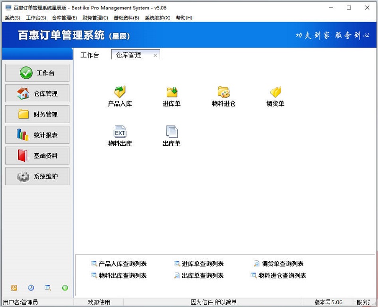Switch to the 工作台 tab
378x307 pixels.
pyautogui.click(x=90, y=55)
